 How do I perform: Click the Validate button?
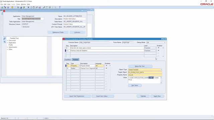[143, 96]
